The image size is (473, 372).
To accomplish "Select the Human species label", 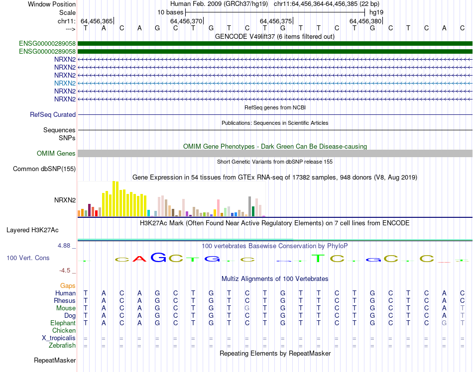I will click(65, 293).
